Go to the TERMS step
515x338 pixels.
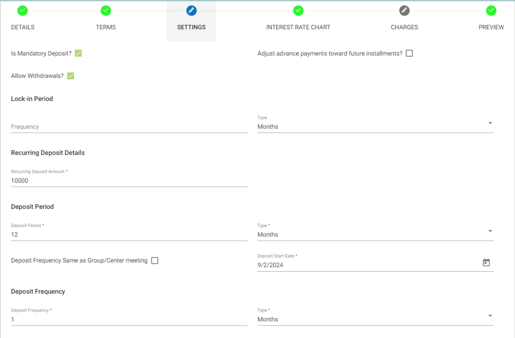(106, 27)
